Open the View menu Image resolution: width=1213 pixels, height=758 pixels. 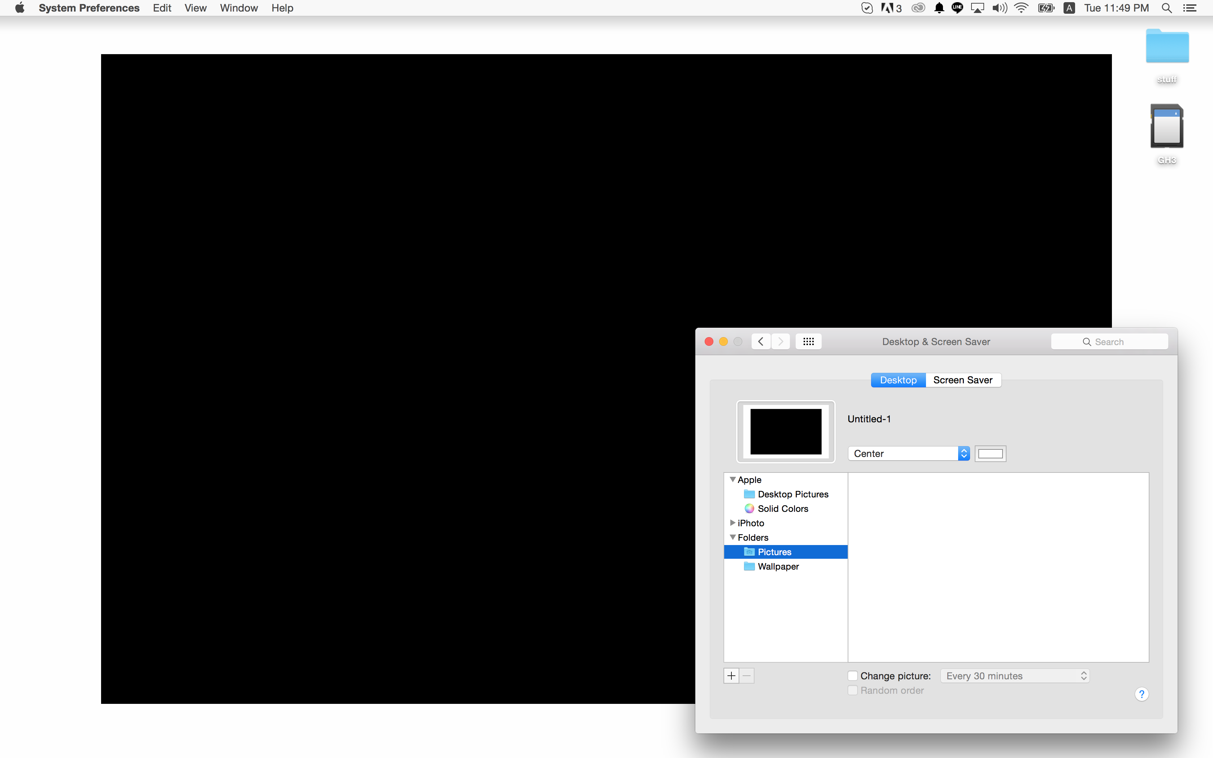click(x=195, y=8)
